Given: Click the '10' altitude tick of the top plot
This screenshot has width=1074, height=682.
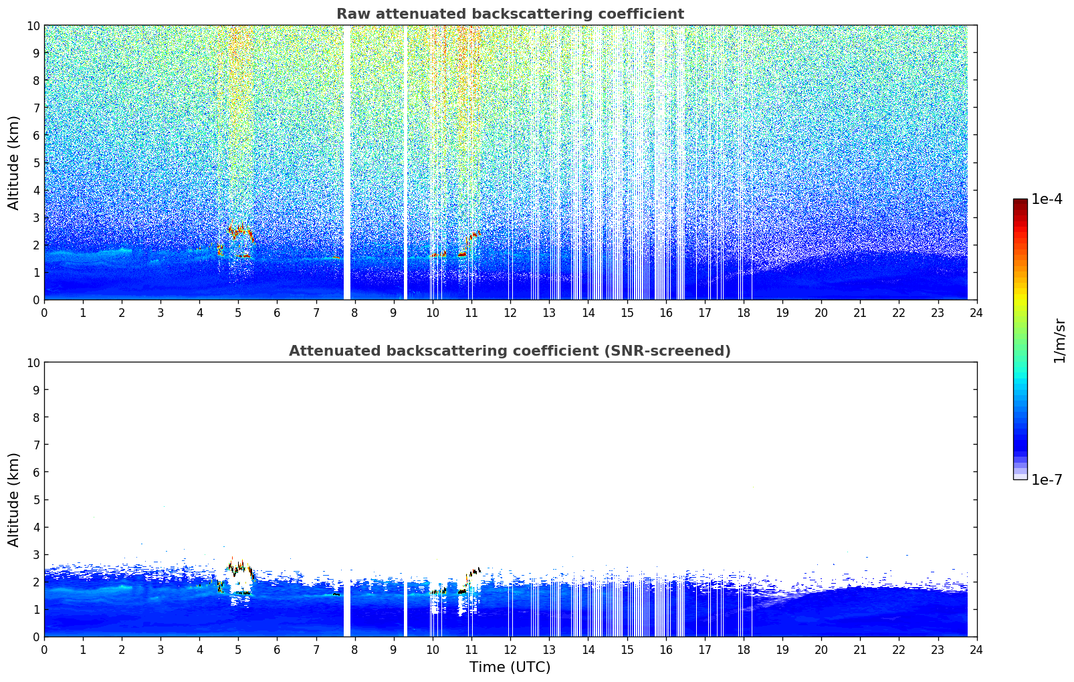Looking at the screenshot, I should (33, 25).
